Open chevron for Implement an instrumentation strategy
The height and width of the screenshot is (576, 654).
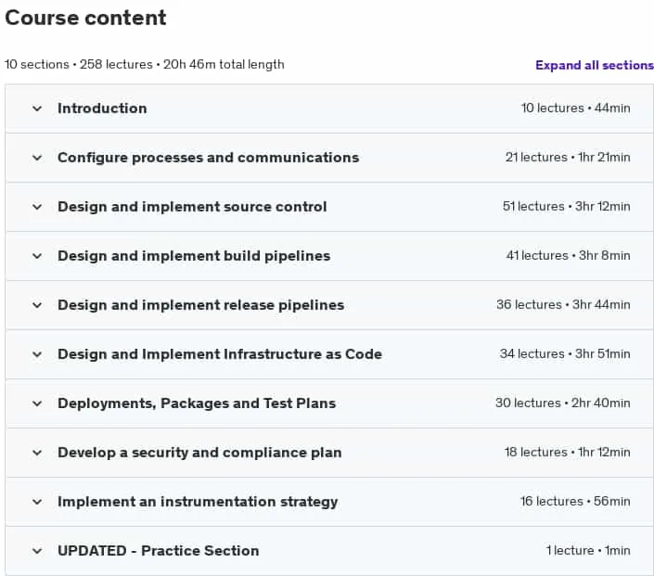click(37, 502)
